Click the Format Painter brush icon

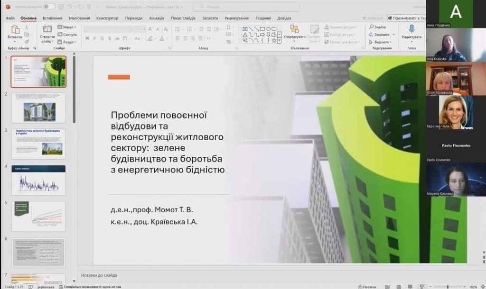click(x=27, y=42)
